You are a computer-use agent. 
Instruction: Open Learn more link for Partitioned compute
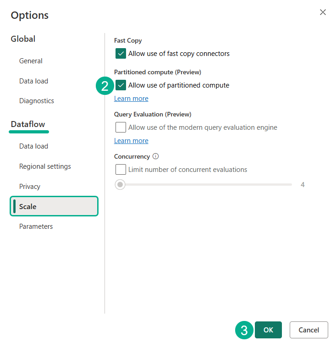click(x=131, y=99)
